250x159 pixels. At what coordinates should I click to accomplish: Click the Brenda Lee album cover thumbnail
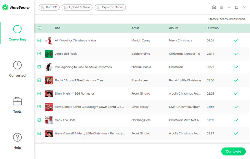pyautogui.click(x=49, y=80)
